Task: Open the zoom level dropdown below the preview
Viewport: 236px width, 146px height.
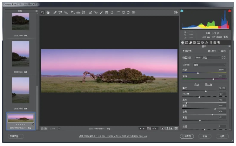Action: click(59, 128)
